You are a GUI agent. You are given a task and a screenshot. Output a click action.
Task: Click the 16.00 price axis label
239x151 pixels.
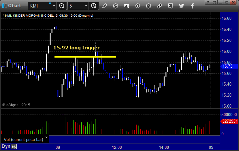(226, 51)
